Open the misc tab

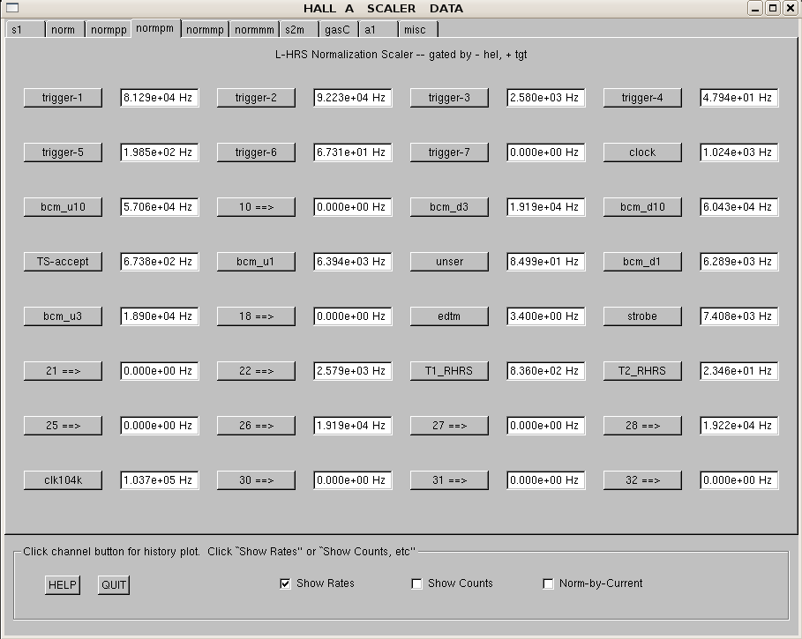point(418,30)
